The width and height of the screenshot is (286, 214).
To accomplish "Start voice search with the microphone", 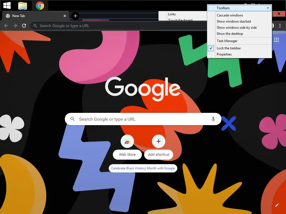I will pyautogui.click(x=213, y=119).
